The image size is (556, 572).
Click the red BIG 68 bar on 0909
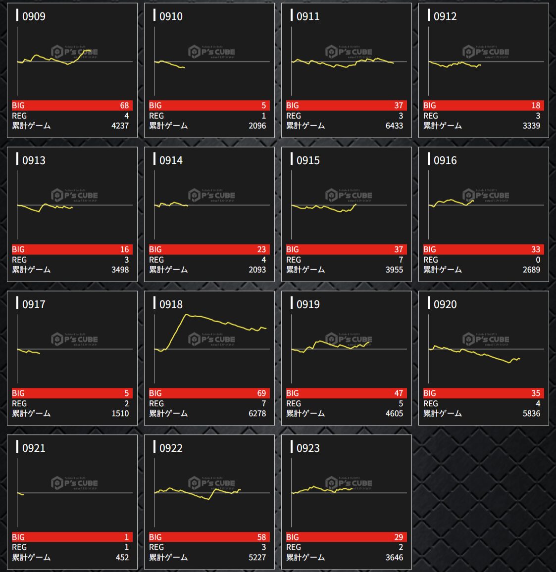tap(72, 105)
